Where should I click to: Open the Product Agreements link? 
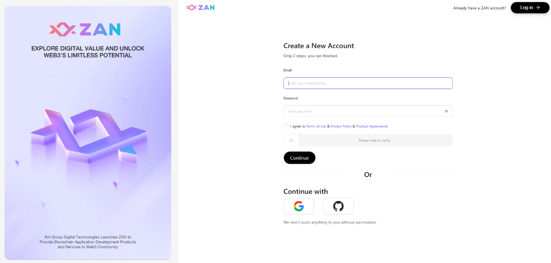(372, 126)
